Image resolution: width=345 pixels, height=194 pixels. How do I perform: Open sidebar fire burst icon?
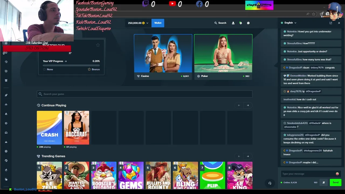click(6, 142)
